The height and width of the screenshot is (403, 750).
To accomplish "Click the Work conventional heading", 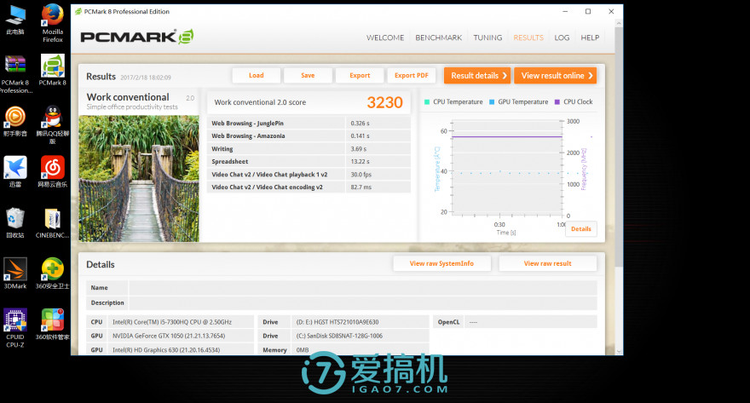I will tap(128, 97).
